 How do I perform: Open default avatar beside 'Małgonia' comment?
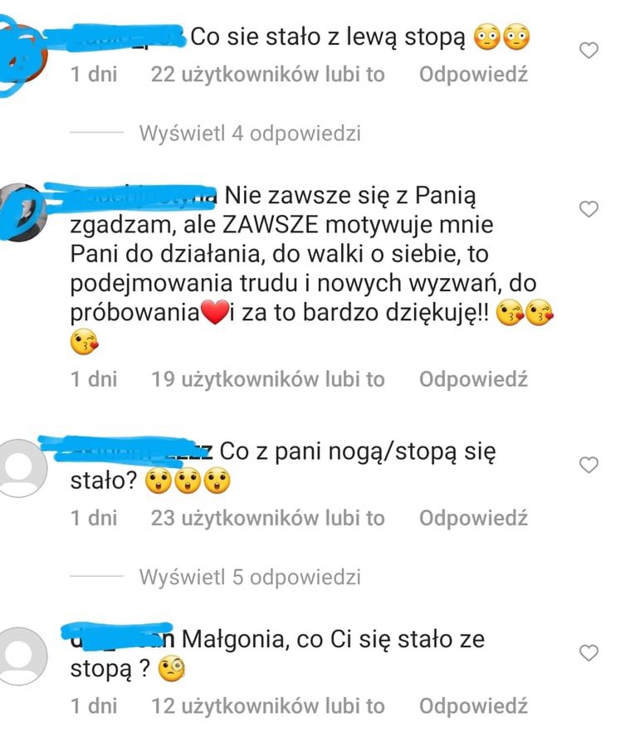point(20,656)
